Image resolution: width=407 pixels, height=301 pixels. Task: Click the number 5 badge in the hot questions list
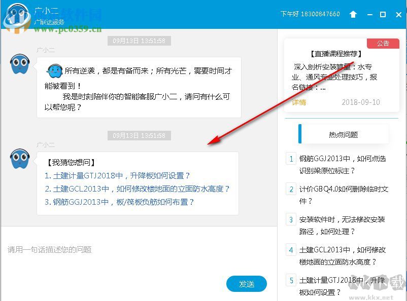(291, 280)
